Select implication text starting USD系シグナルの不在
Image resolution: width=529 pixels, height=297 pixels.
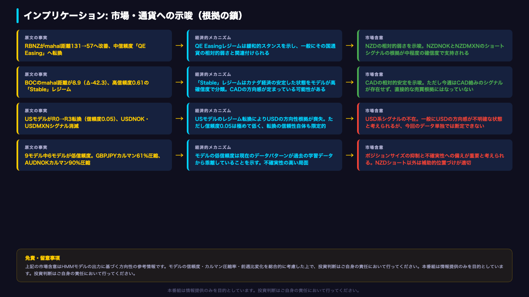[434, 123]
